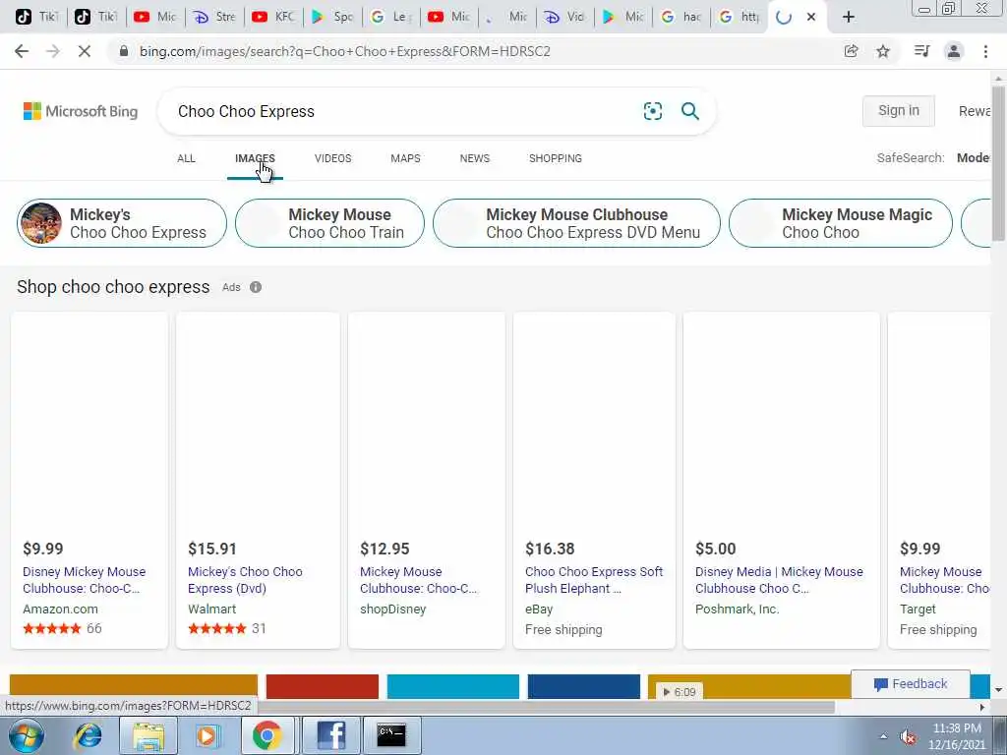This screenshot has width=1007, height=755.
Task: Open the media control icon
Action: [921, 51]
